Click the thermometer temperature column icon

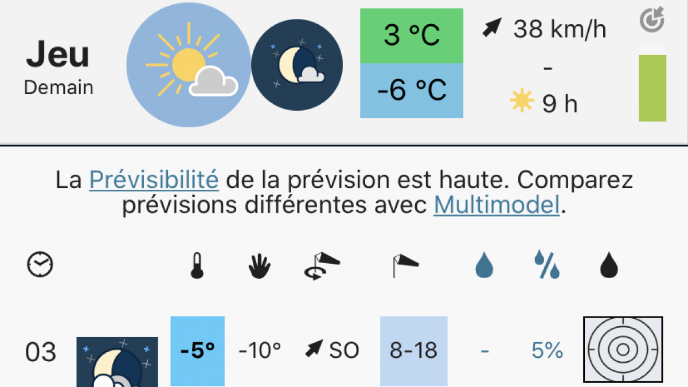click(x=197, y=266)
